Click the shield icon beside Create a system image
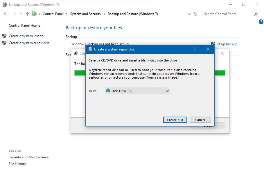This screenshot has width=264, height=172. coord(4,36)
